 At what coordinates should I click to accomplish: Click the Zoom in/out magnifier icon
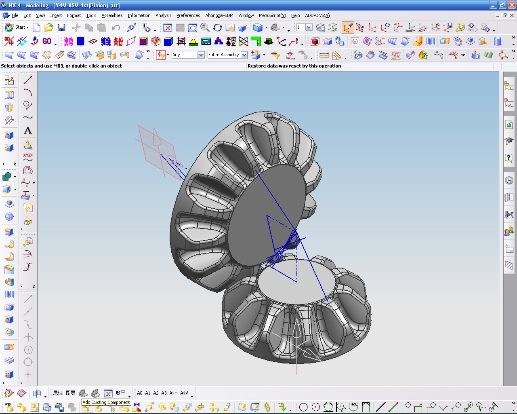pos(205,27)
